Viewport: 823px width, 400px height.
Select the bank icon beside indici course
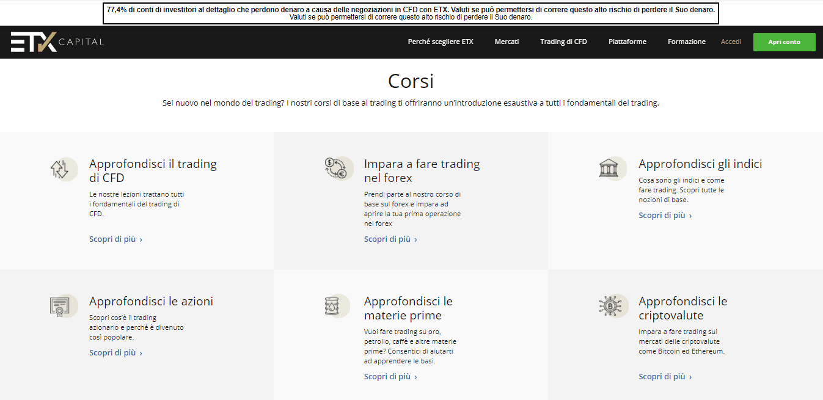click(x=612, y=168)
